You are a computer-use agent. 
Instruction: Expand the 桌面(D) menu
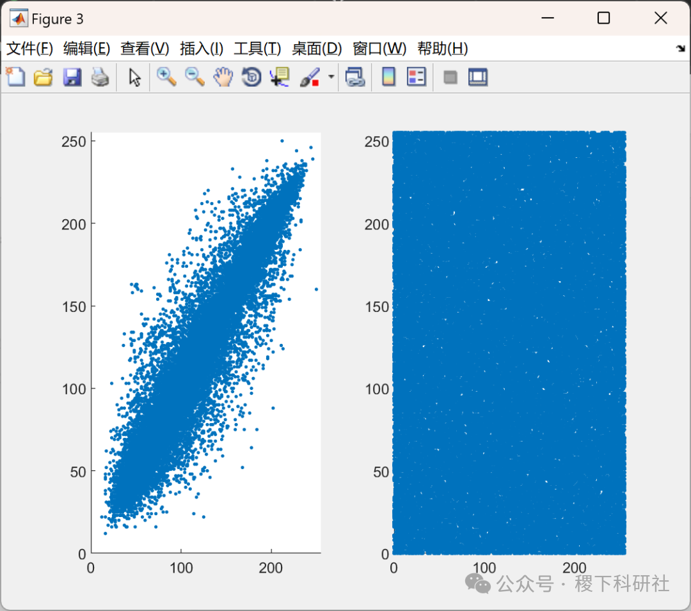(x=316, y=49)
